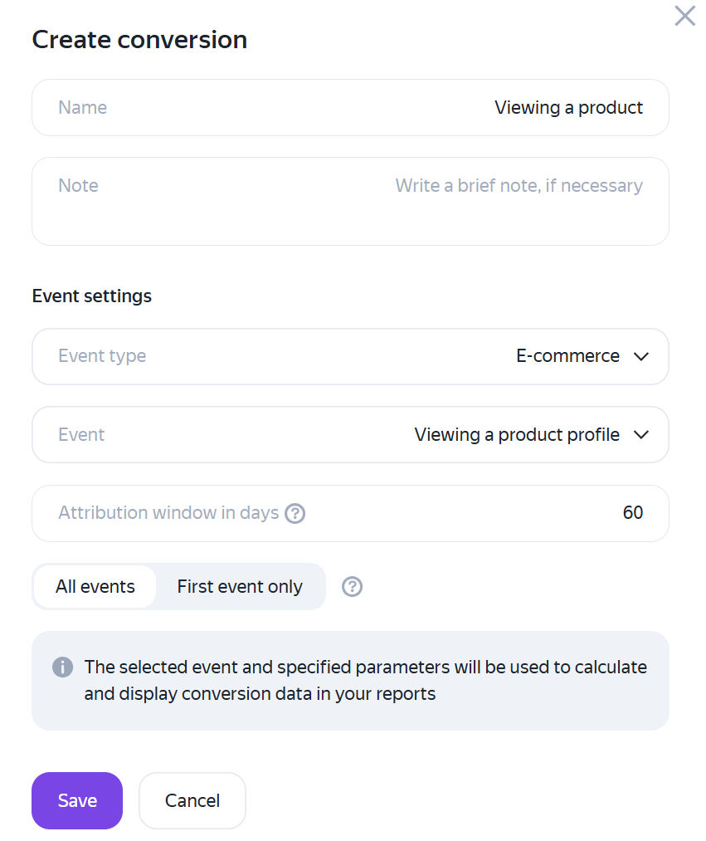Image resolution: width=706 pixels, height=841 pixels.
Task: Click the Event type field label
Action: (102, 356)
